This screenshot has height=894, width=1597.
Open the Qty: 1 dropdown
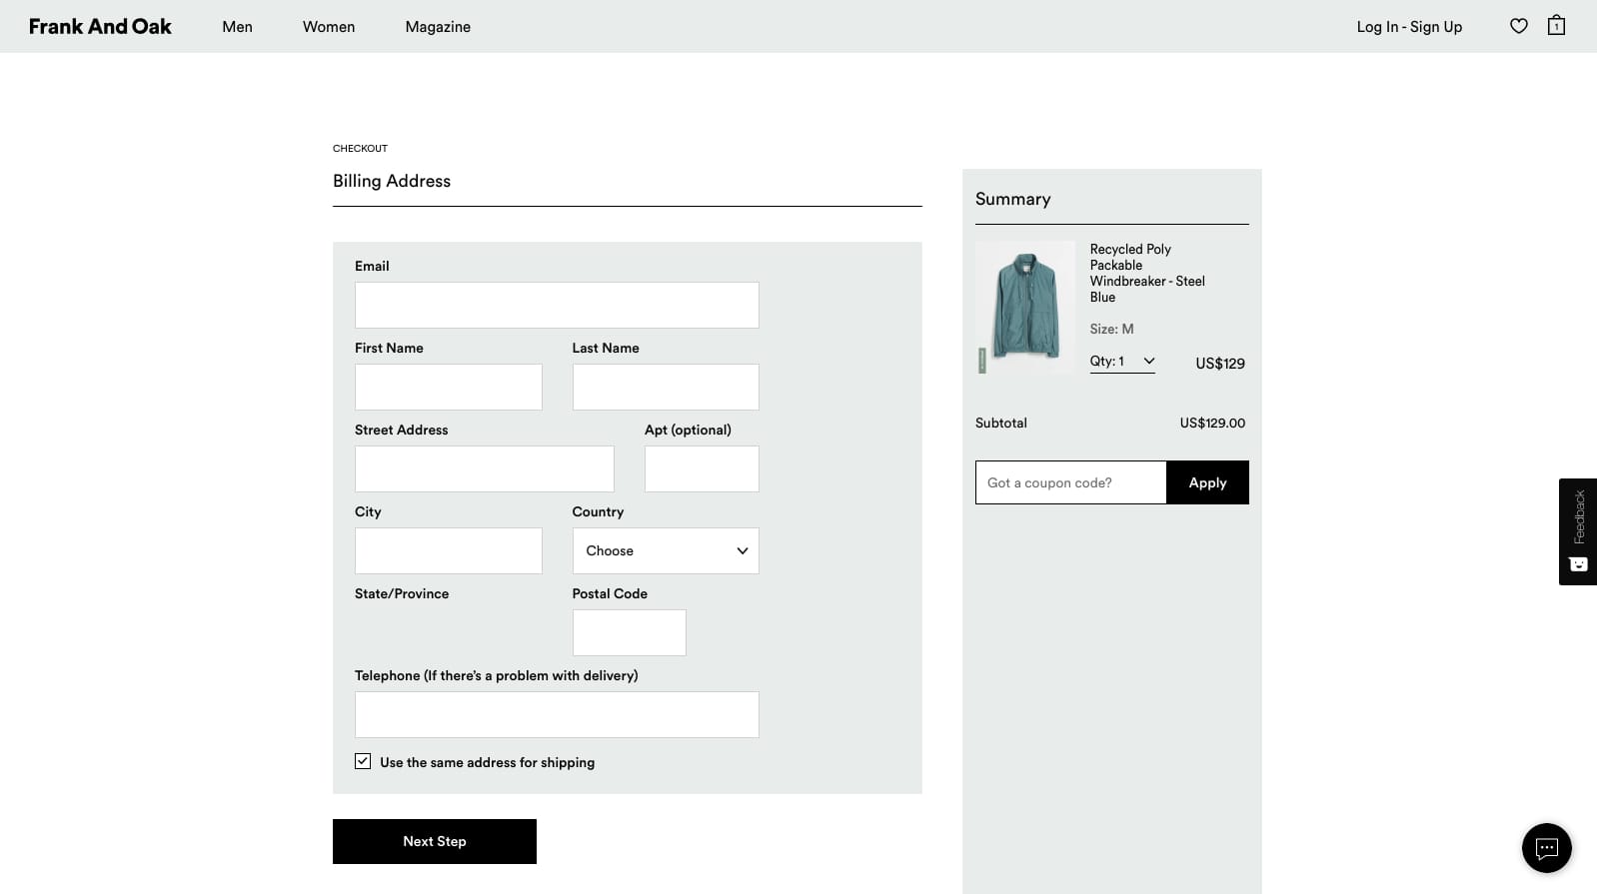click(1122, 362)
